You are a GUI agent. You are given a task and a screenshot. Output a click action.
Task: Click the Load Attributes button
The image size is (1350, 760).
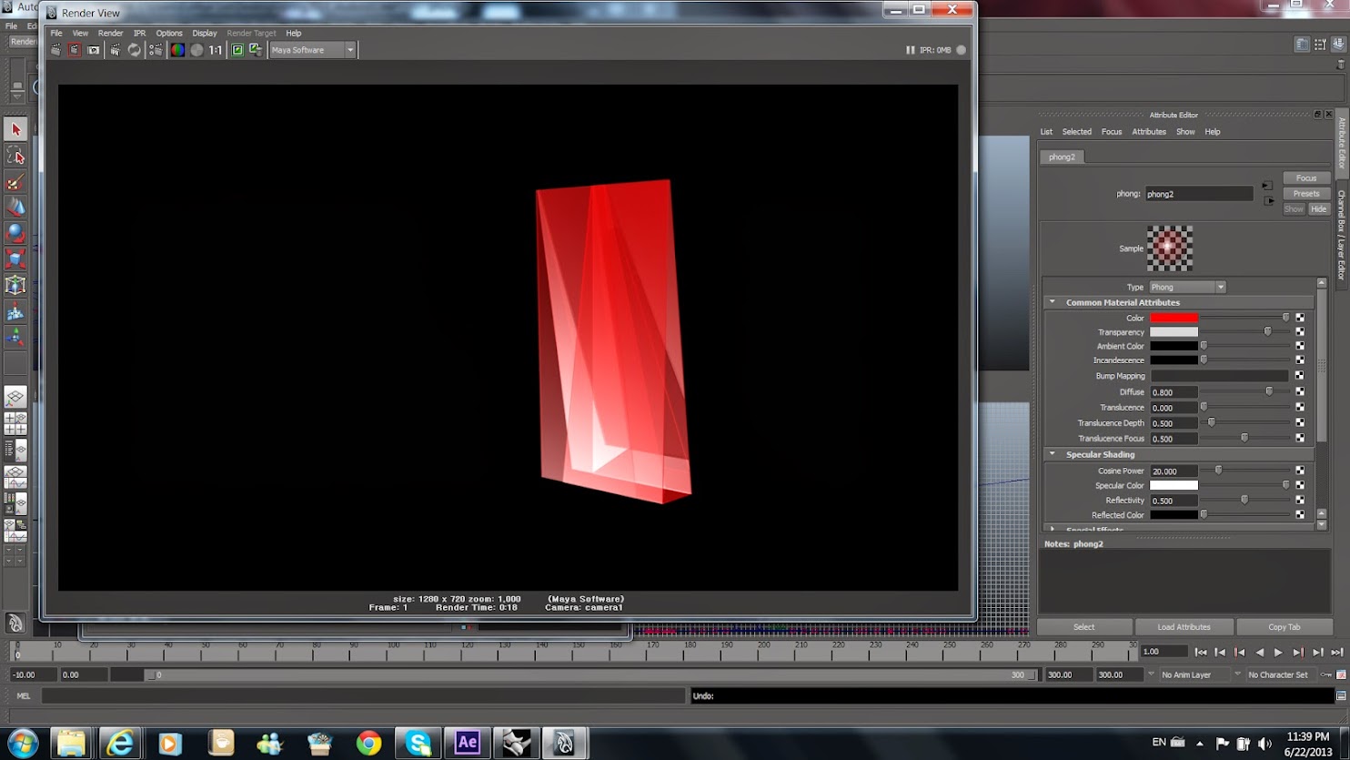(1184, 627)
